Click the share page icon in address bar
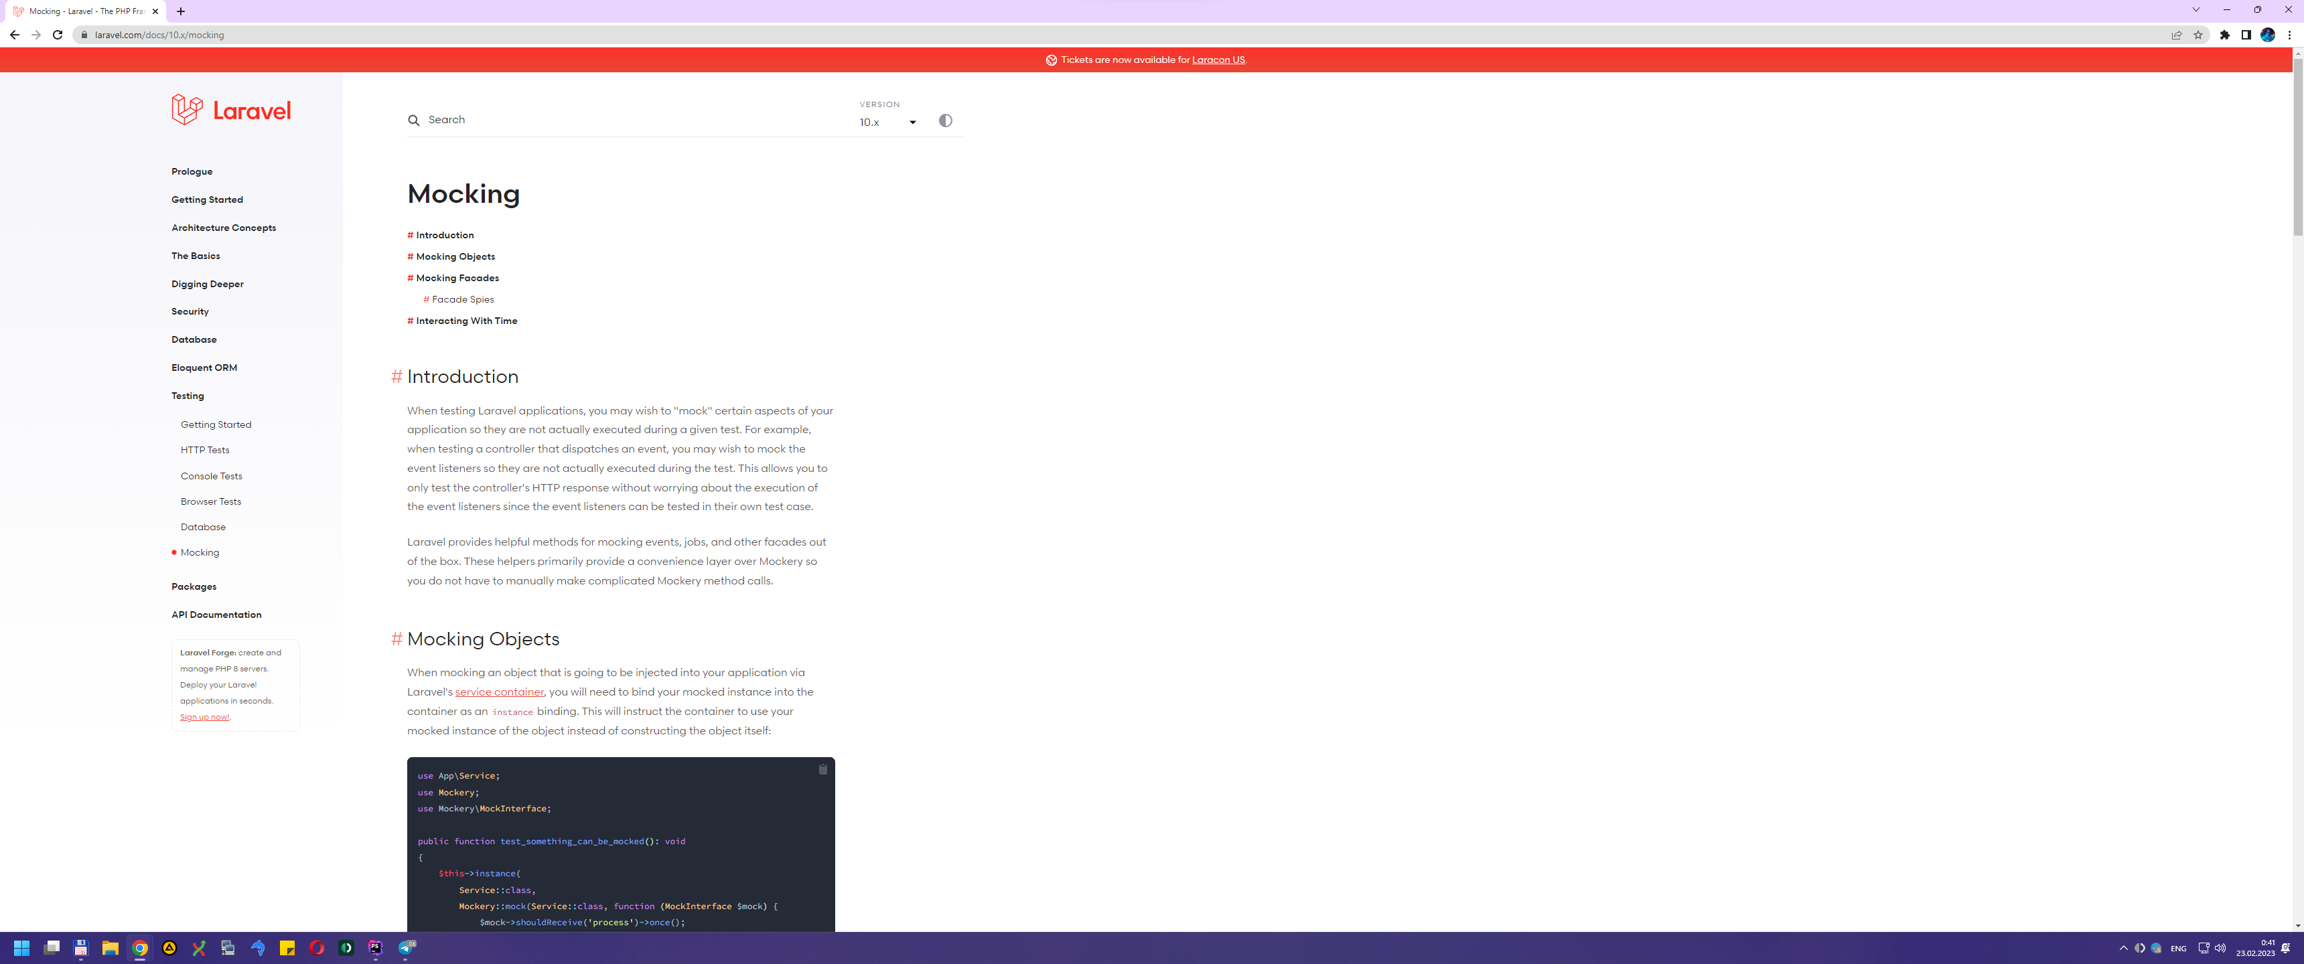The width and height of the screenshot is (2304, 964). (x=2176, y=35)
